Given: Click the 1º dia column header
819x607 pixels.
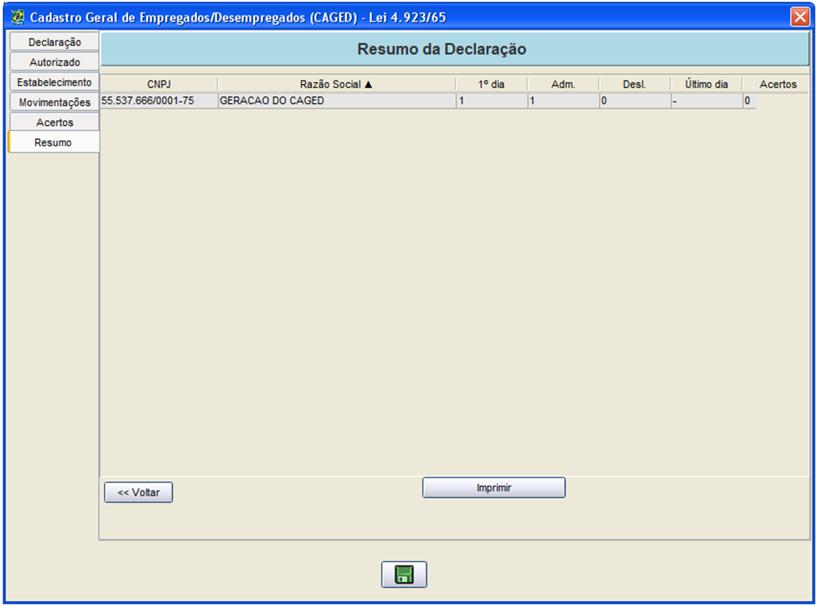Looking at the screenshot, I should (x=492, y=84).
